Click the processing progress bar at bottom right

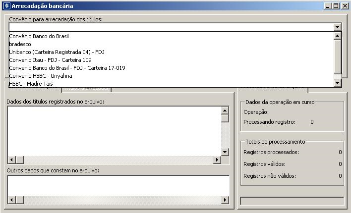click(292, 201)
